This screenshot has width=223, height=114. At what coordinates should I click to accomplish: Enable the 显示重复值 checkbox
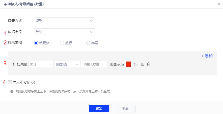click(10, 82)
